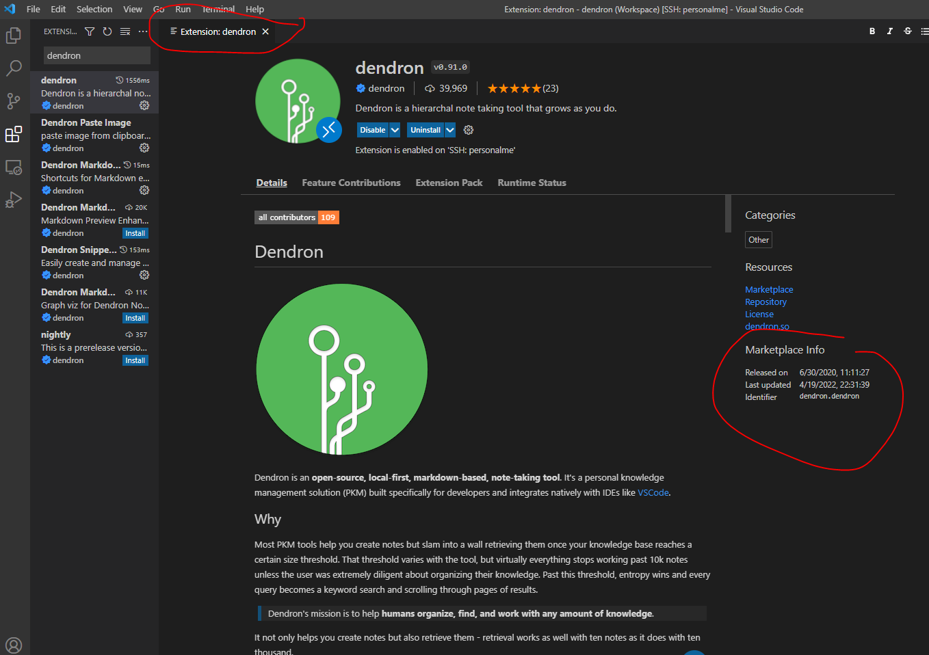This screenshot has height=655, width=929.
Task: Select the nightly extension list item
Action: point(94,347)
